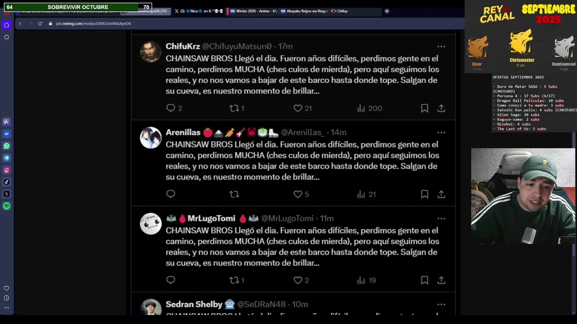Reply to MrLugoTomi's tweet
The height and width of the screenshot is (324, 577).
170,280
